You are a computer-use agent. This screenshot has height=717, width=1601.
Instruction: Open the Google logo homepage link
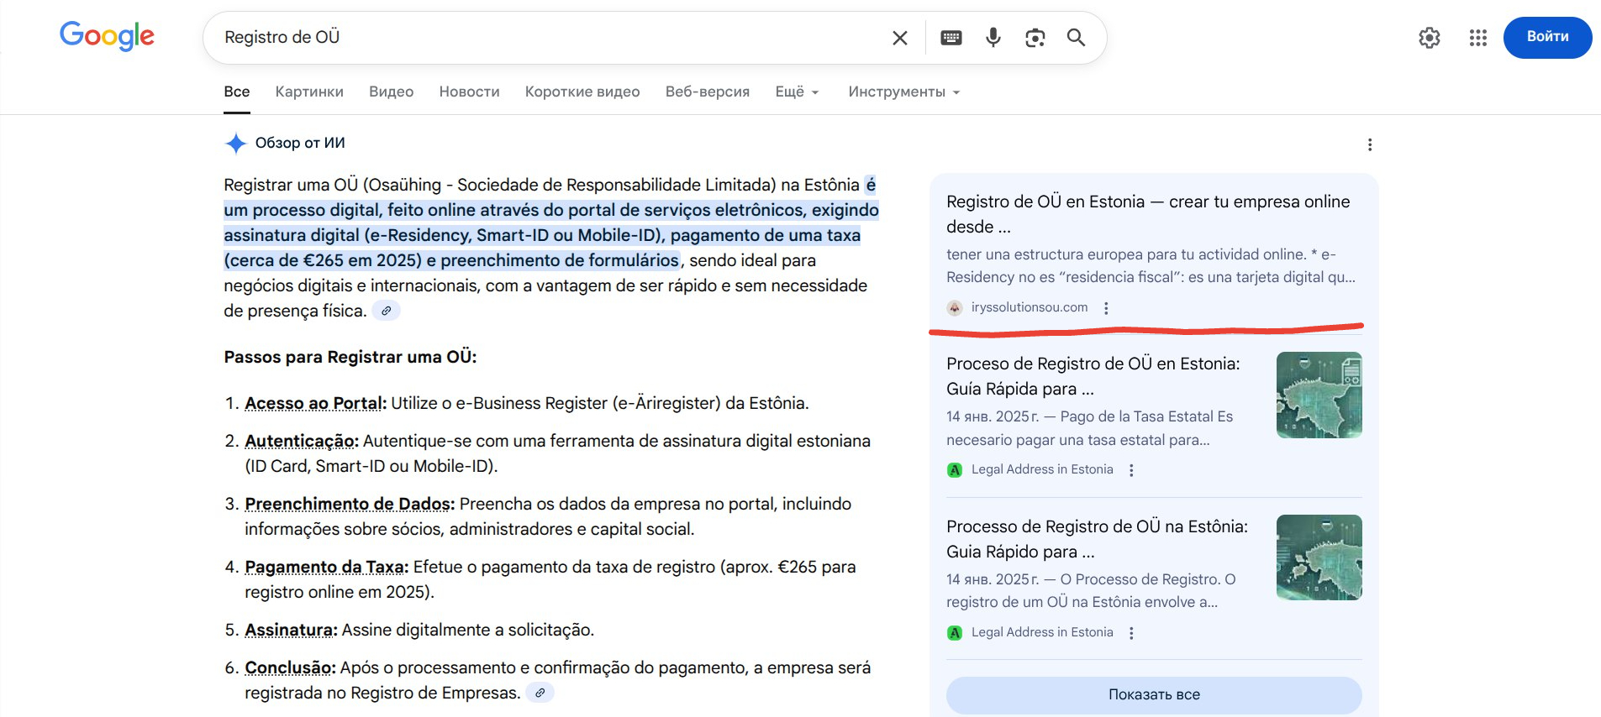107,36
